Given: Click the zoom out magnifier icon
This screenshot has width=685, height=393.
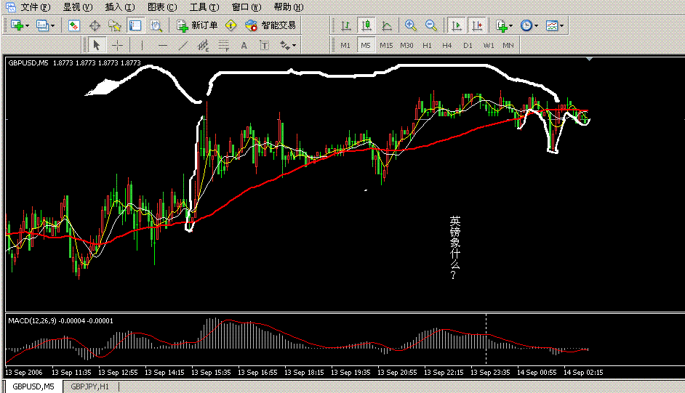Looking at the screenshot, I should (x=431, y=25).
